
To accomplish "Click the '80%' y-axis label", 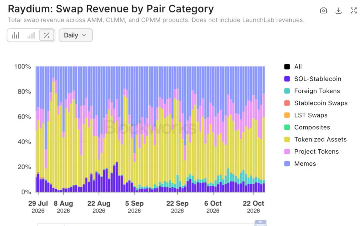I will pyautogui.click(x=24, y=91).
